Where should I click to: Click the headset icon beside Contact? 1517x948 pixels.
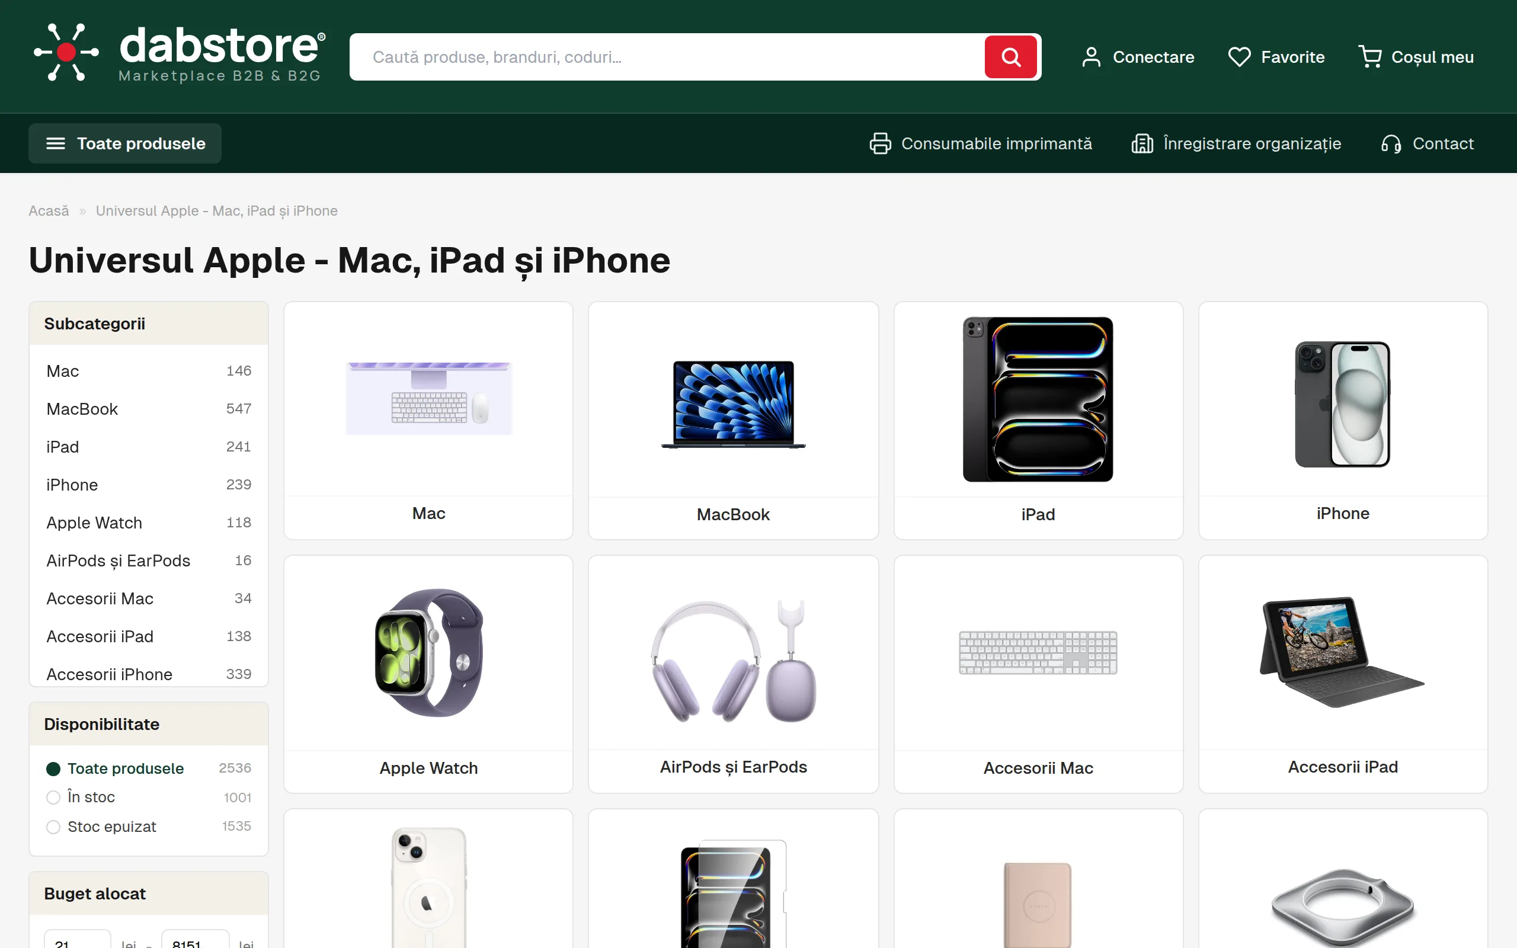tap(1391, 143)
